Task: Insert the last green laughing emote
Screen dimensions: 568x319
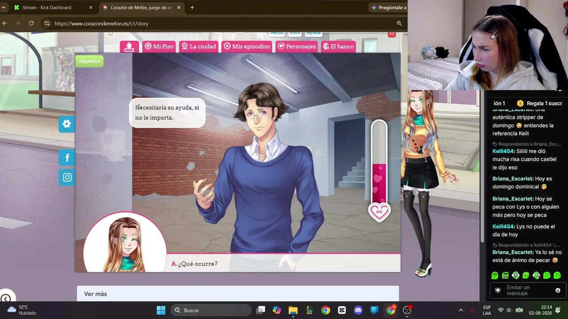Action: click(x=557, y=276)
